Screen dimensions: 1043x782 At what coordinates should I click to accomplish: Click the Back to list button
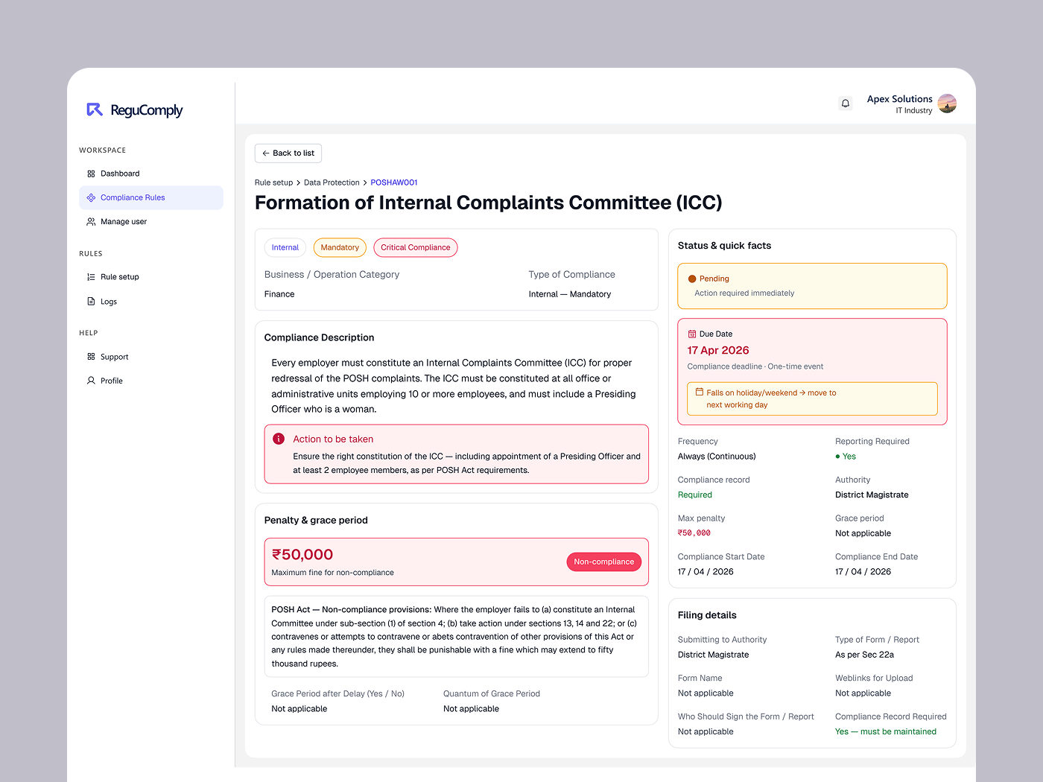[x=288, y=153]
